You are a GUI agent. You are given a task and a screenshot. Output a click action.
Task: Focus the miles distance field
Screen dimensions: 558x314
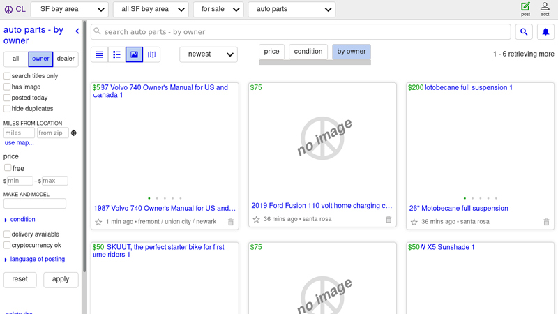click(19, 133)
